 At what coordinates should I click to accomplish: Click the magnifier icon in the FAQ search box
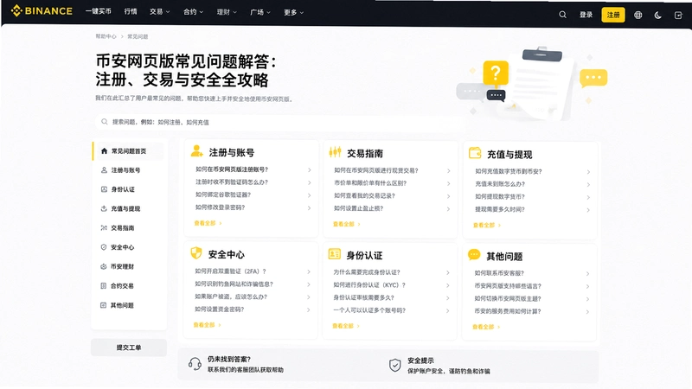(104, 122)
